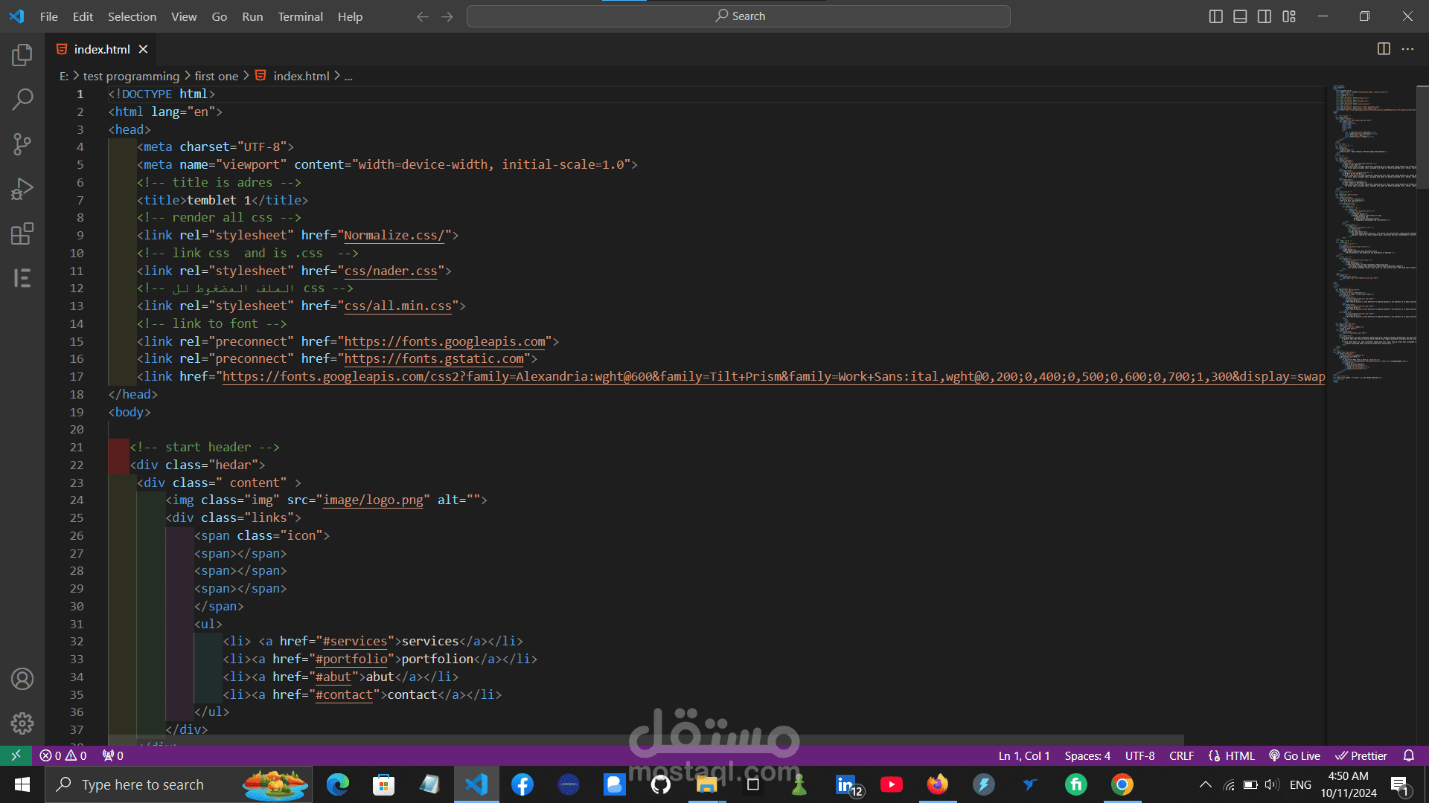Screen dimensions: 1429x803
Task: Toggle primary side bar layout button
Action: tap(1215, 16)
